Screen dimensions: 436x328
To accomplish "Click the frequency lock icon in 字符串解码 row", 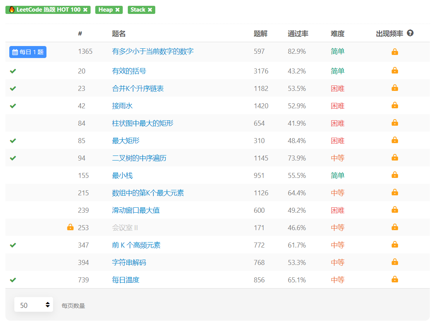I will (x=395, y=262).
